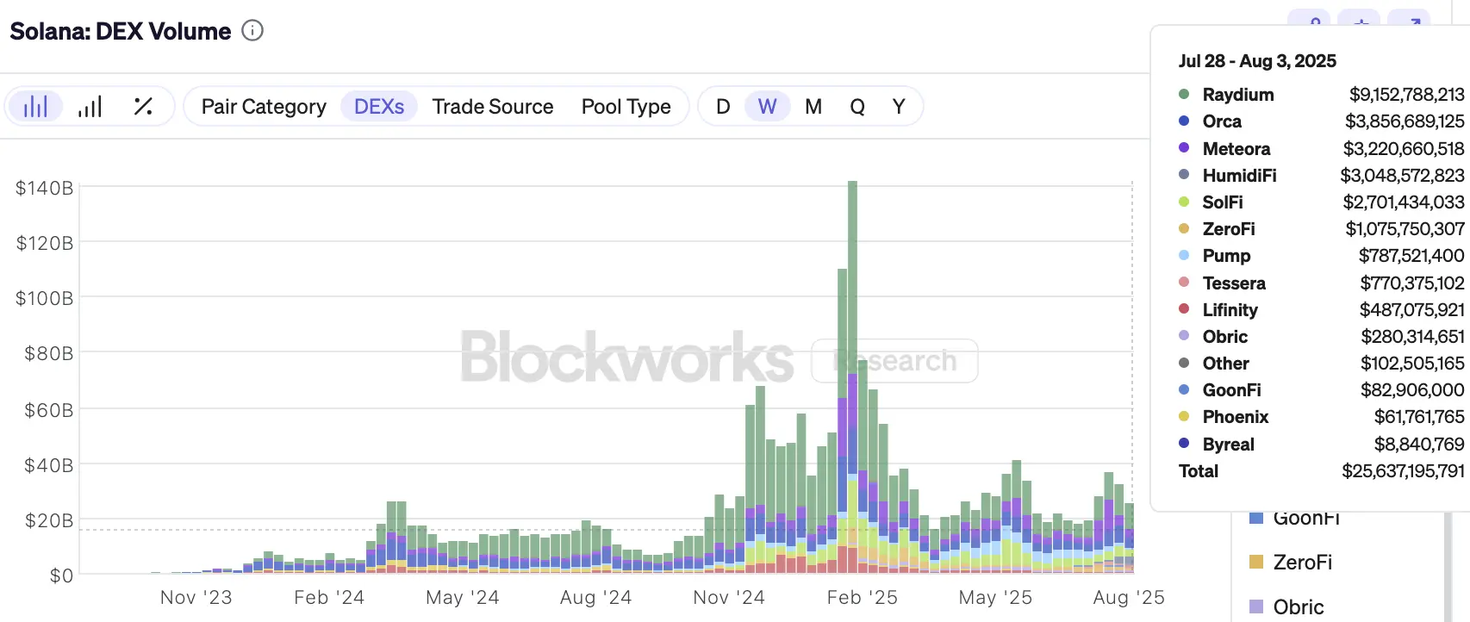Select the DEXs breakdown tab
The width and height of the screenshot is (1470, 622).
point(379,107)
